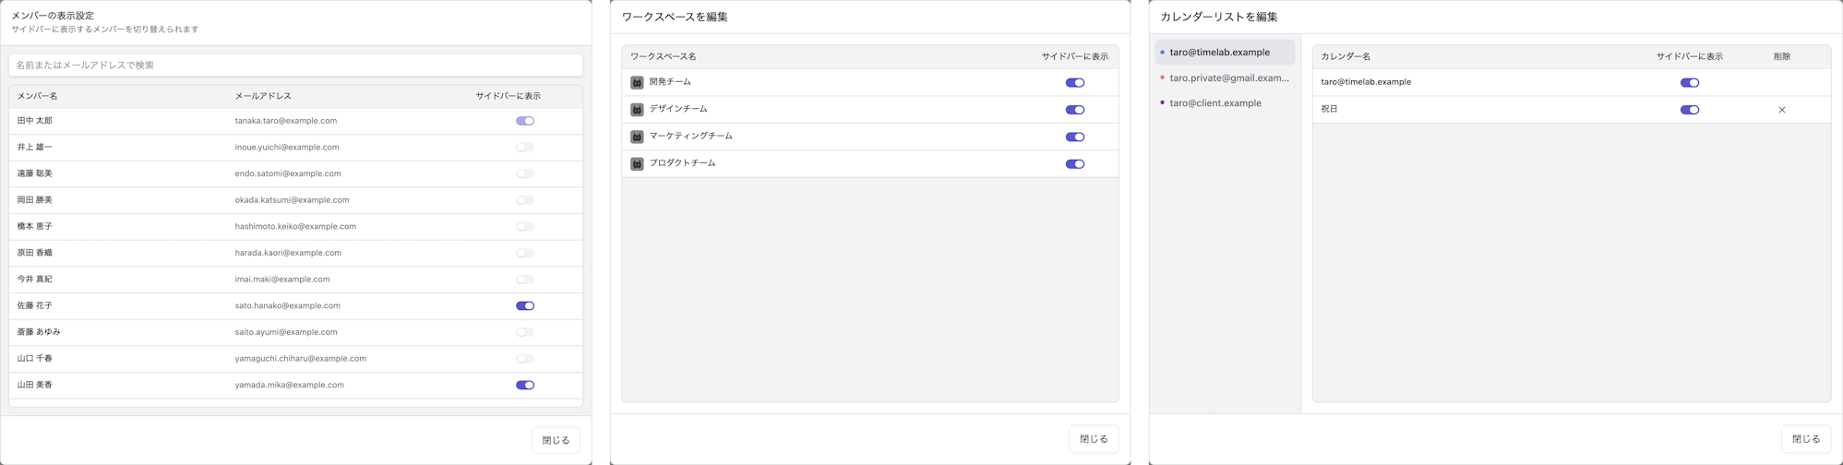Click the 開発チーム workspace icon
The height and width of the screenshot is (465, 1843).
(x=637, y=82)
